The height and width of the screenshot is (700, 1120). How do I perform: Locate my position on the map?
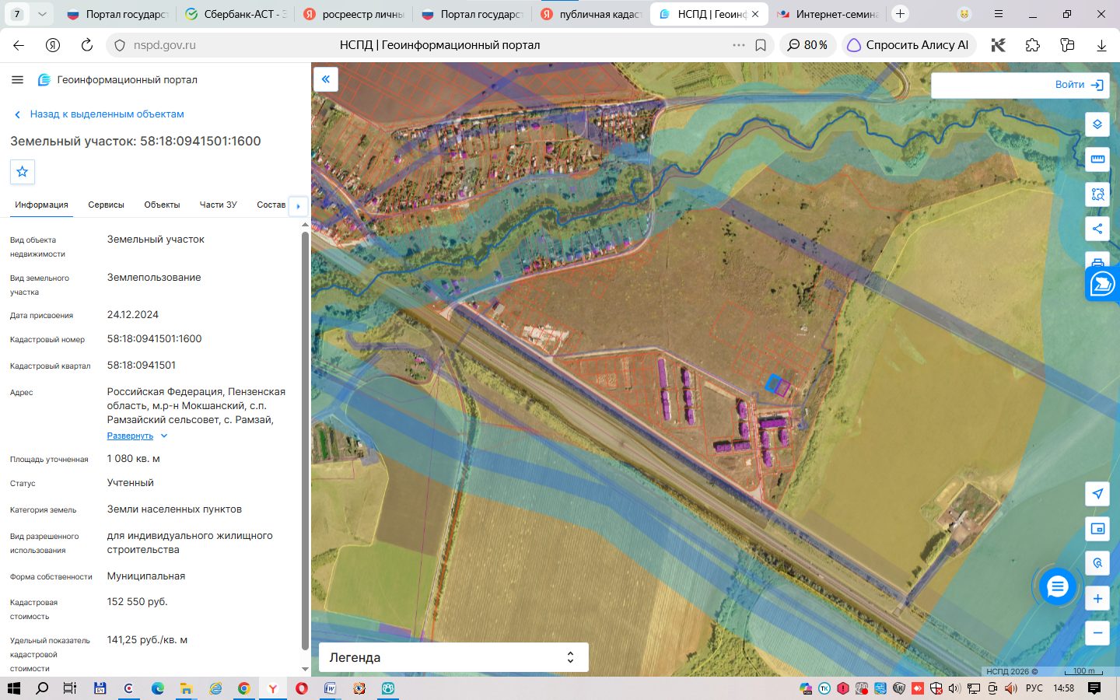1097,494
